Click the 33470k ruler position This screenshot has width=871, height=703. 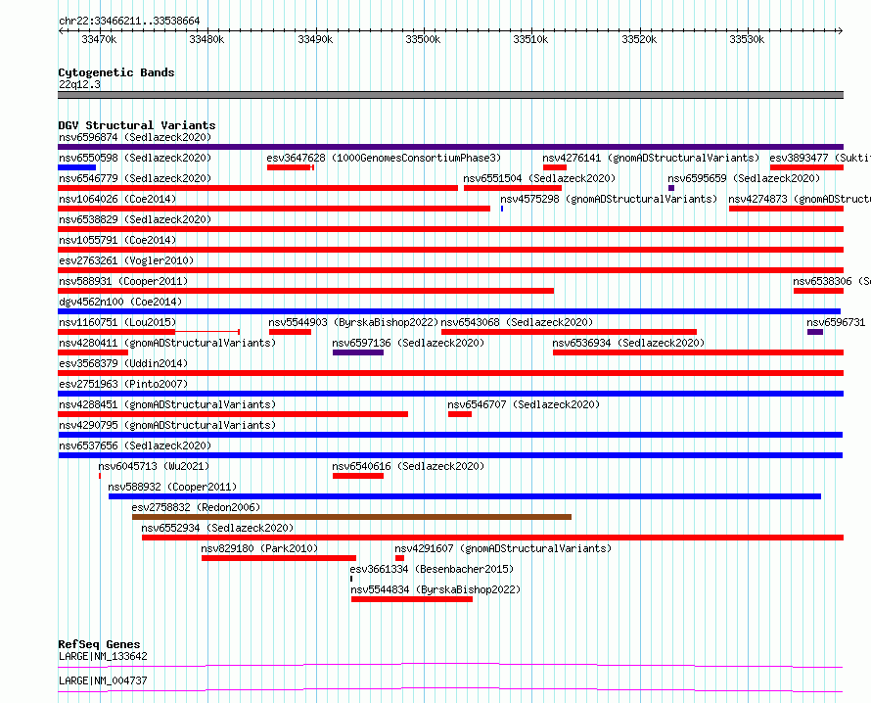tap(99, 39)
